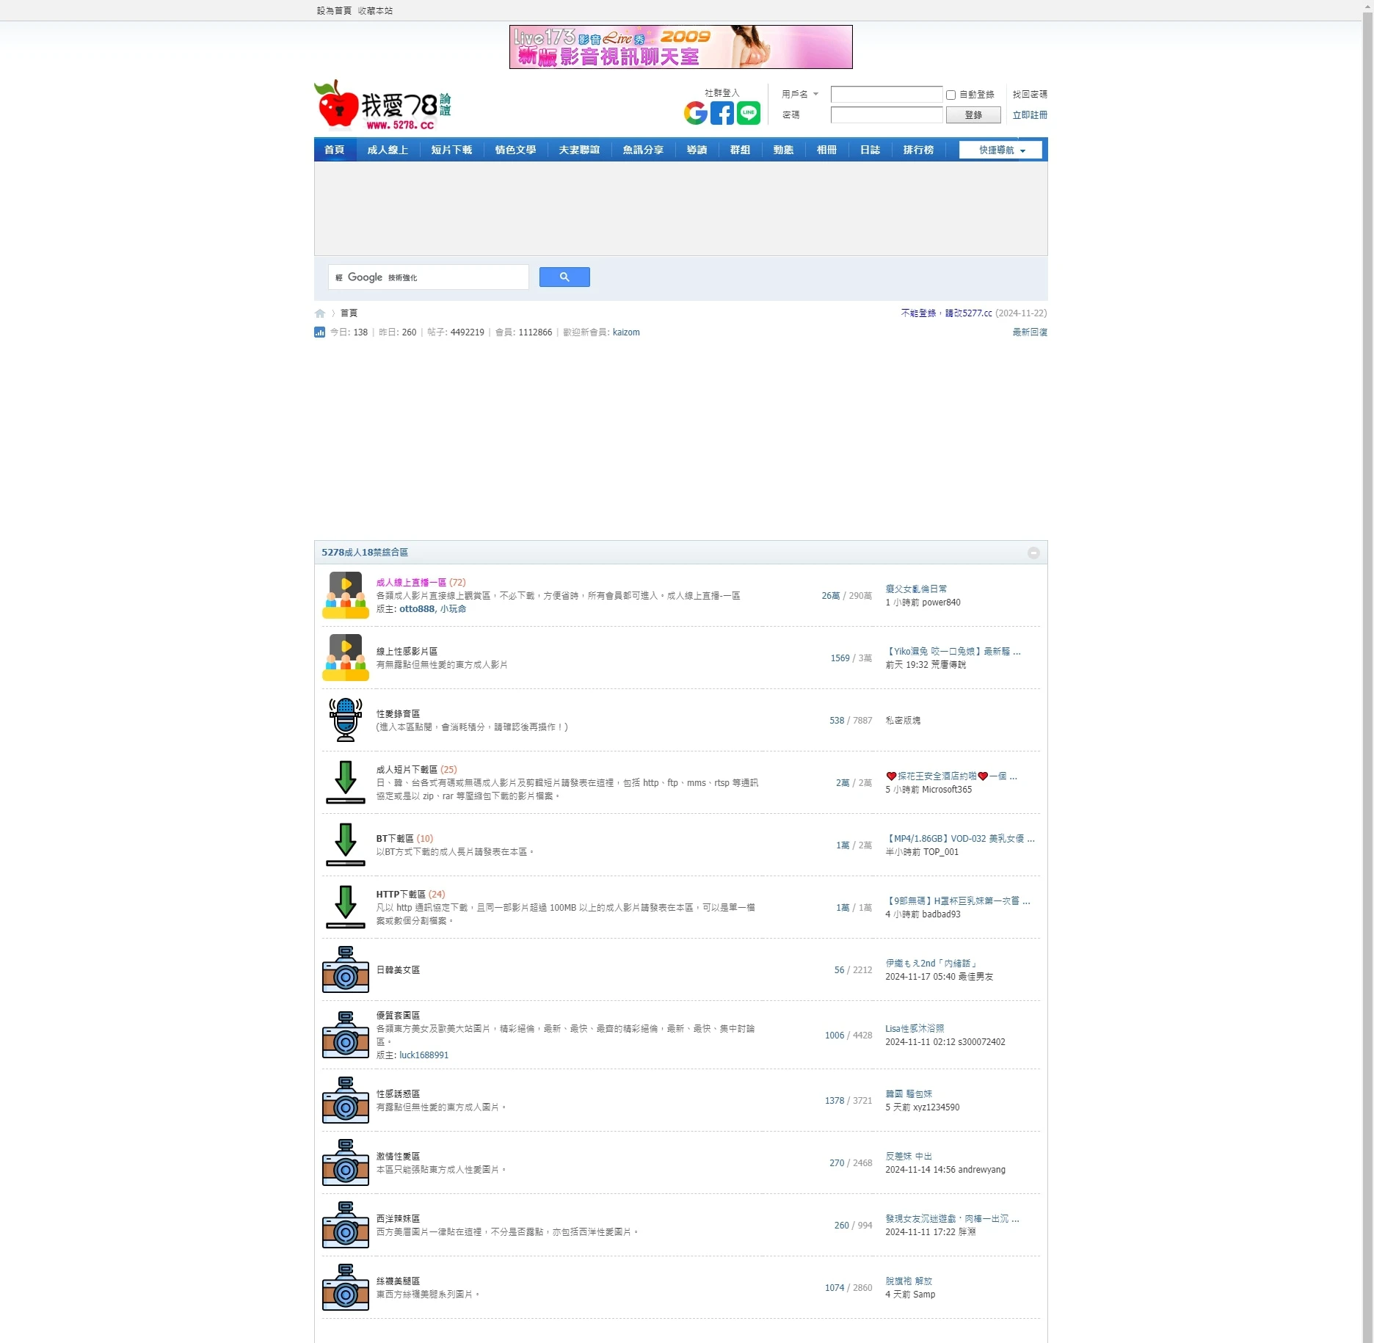
Task: Click the blue magnifier search button
Action: (564, 277)
